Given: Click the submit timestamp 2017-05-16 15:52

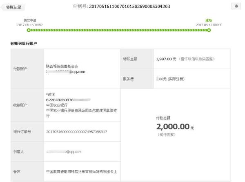Looking at the screenshot, I should (30, 25).
